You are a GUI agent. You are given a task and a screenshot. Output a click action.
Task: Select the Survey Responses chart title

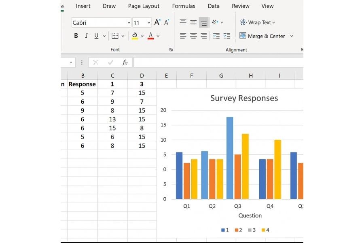(244, 98)
